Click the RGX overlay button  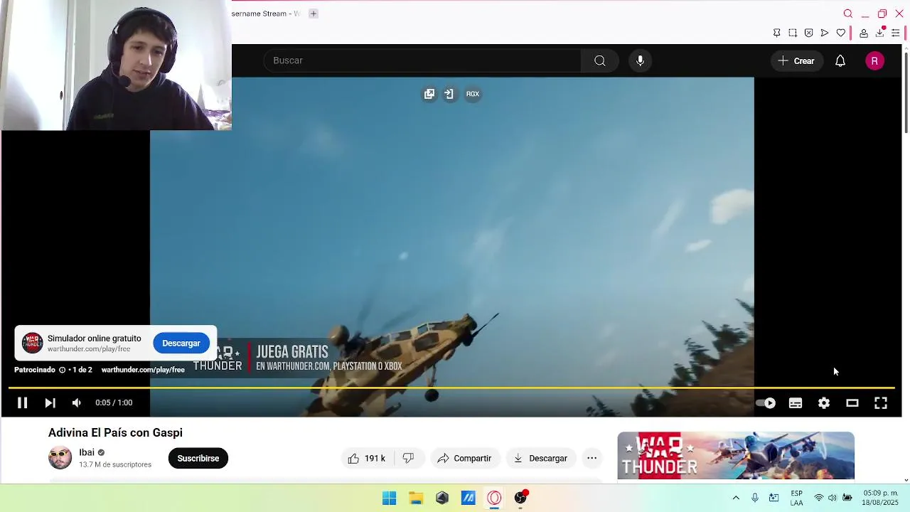coord(473,94)
